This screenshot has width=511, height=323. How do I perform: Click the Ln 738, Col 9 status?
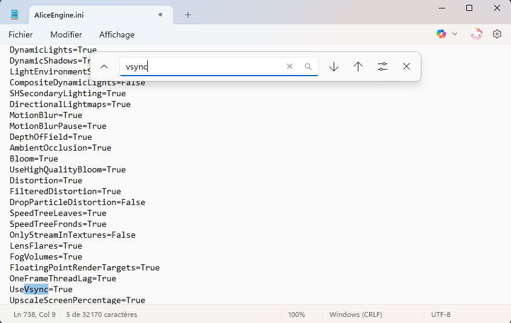35,315
